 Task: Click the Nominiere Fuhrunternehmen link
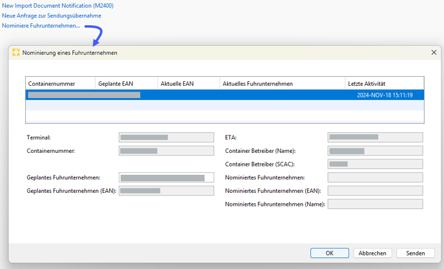pyautogui.click(x=41, y=26)
